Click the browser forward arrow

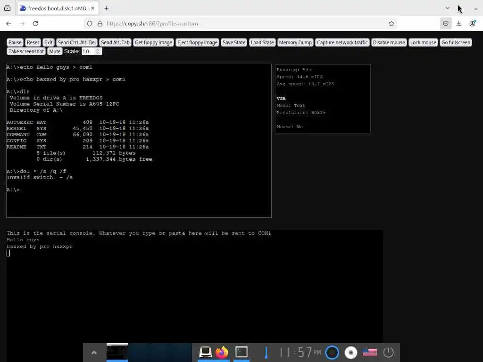(x=22, y=24)
